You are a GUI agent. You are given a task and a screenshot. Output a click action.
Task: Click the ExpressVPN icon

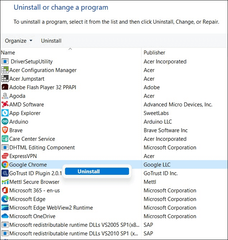coord(5,156)
